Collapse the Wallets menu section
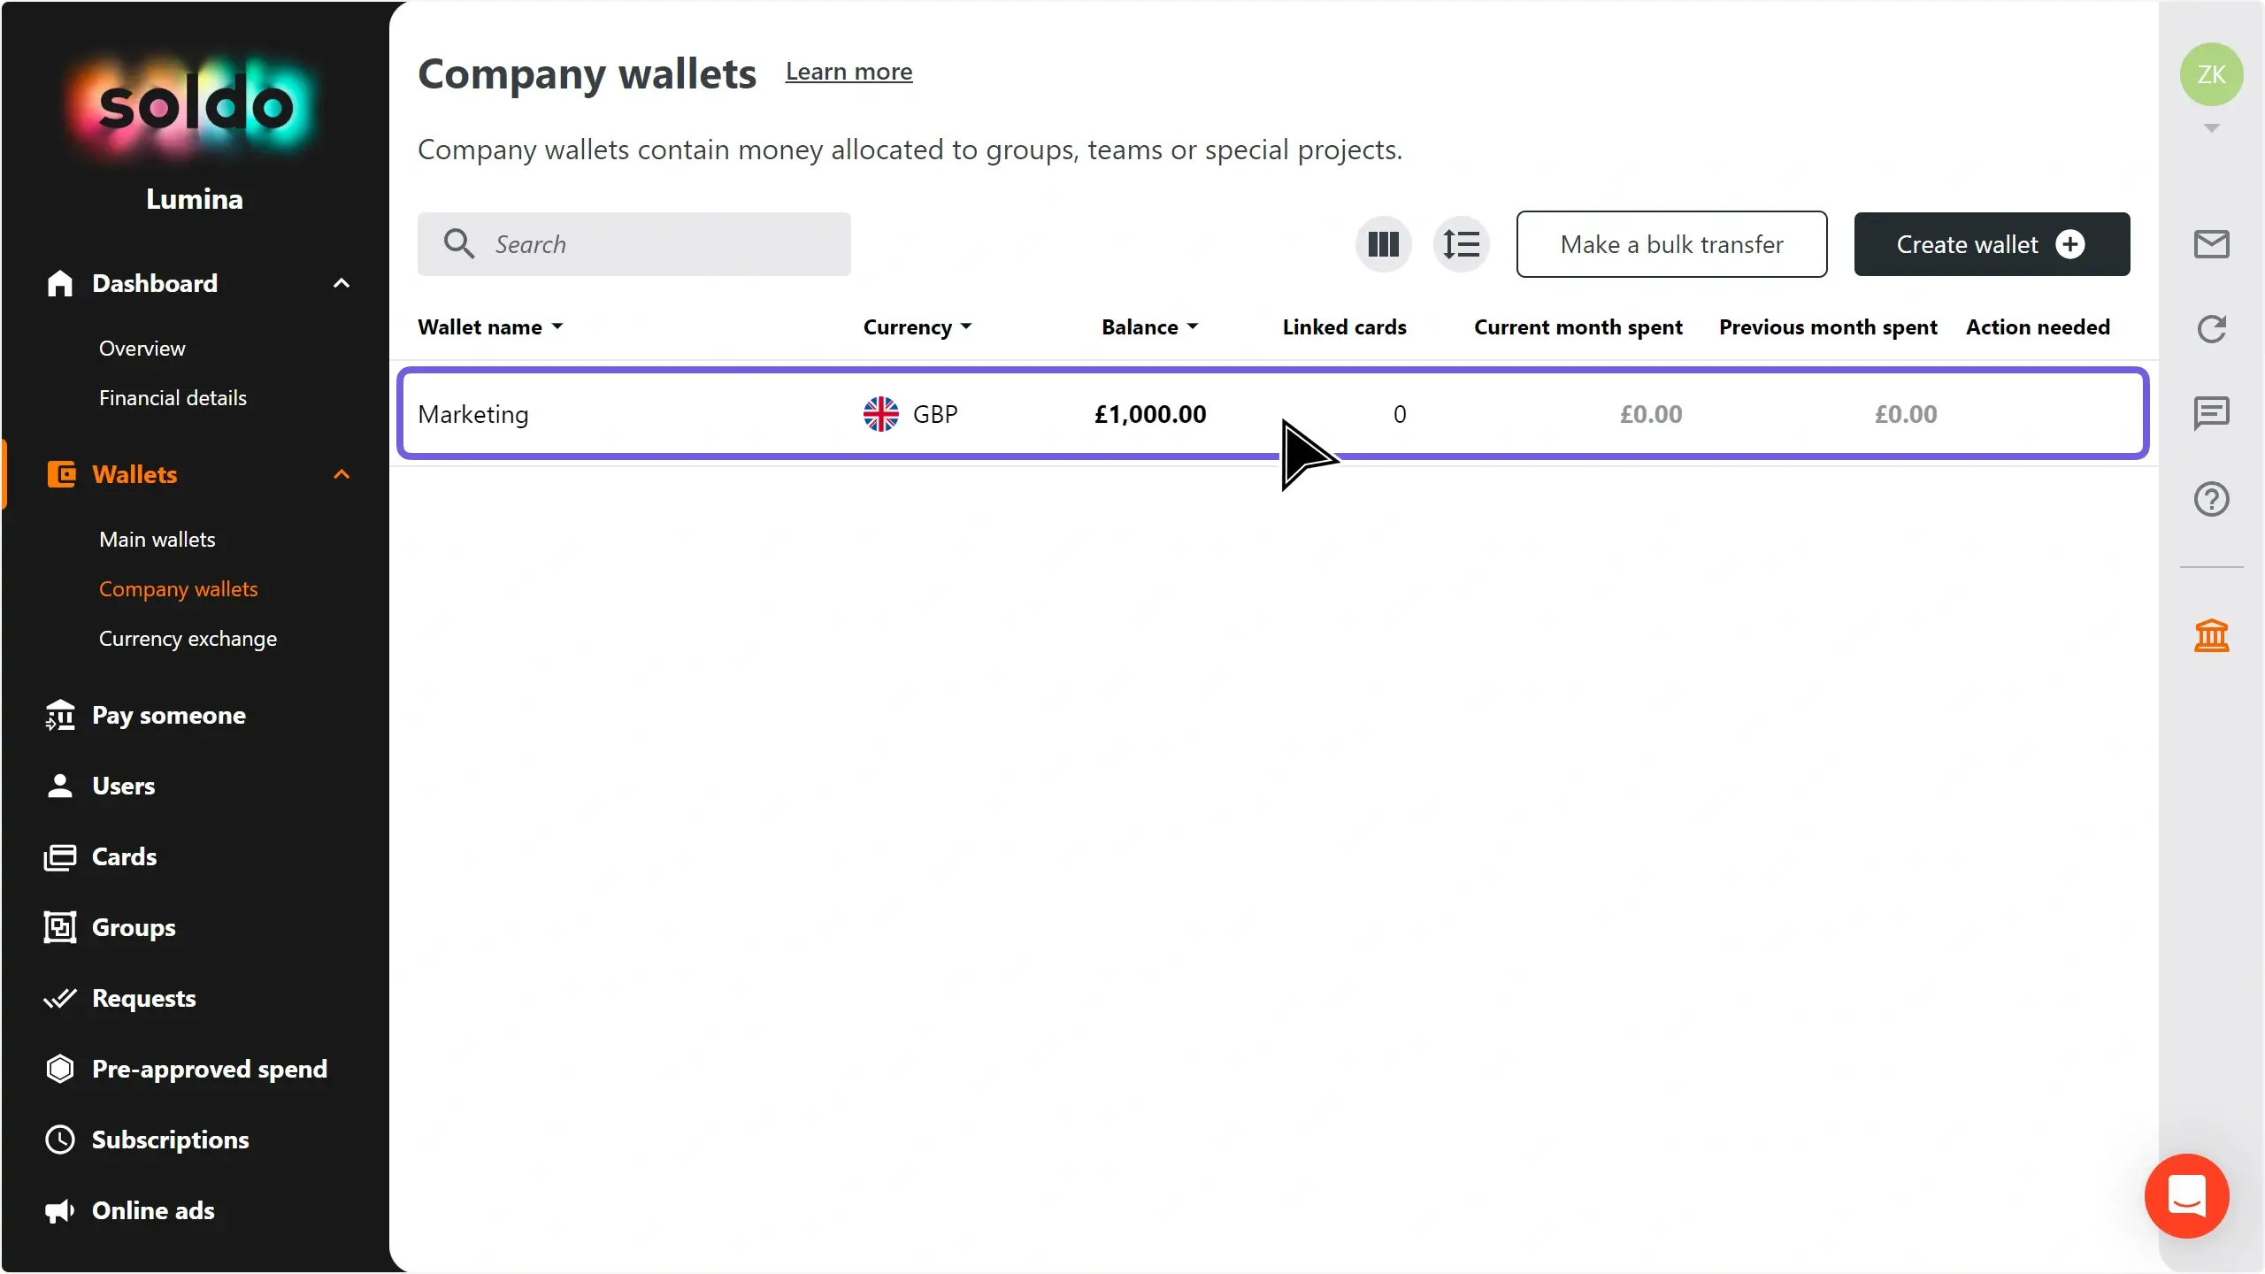The height and width of the screenshot is (1274, 2265). click(x=342, y=474)
